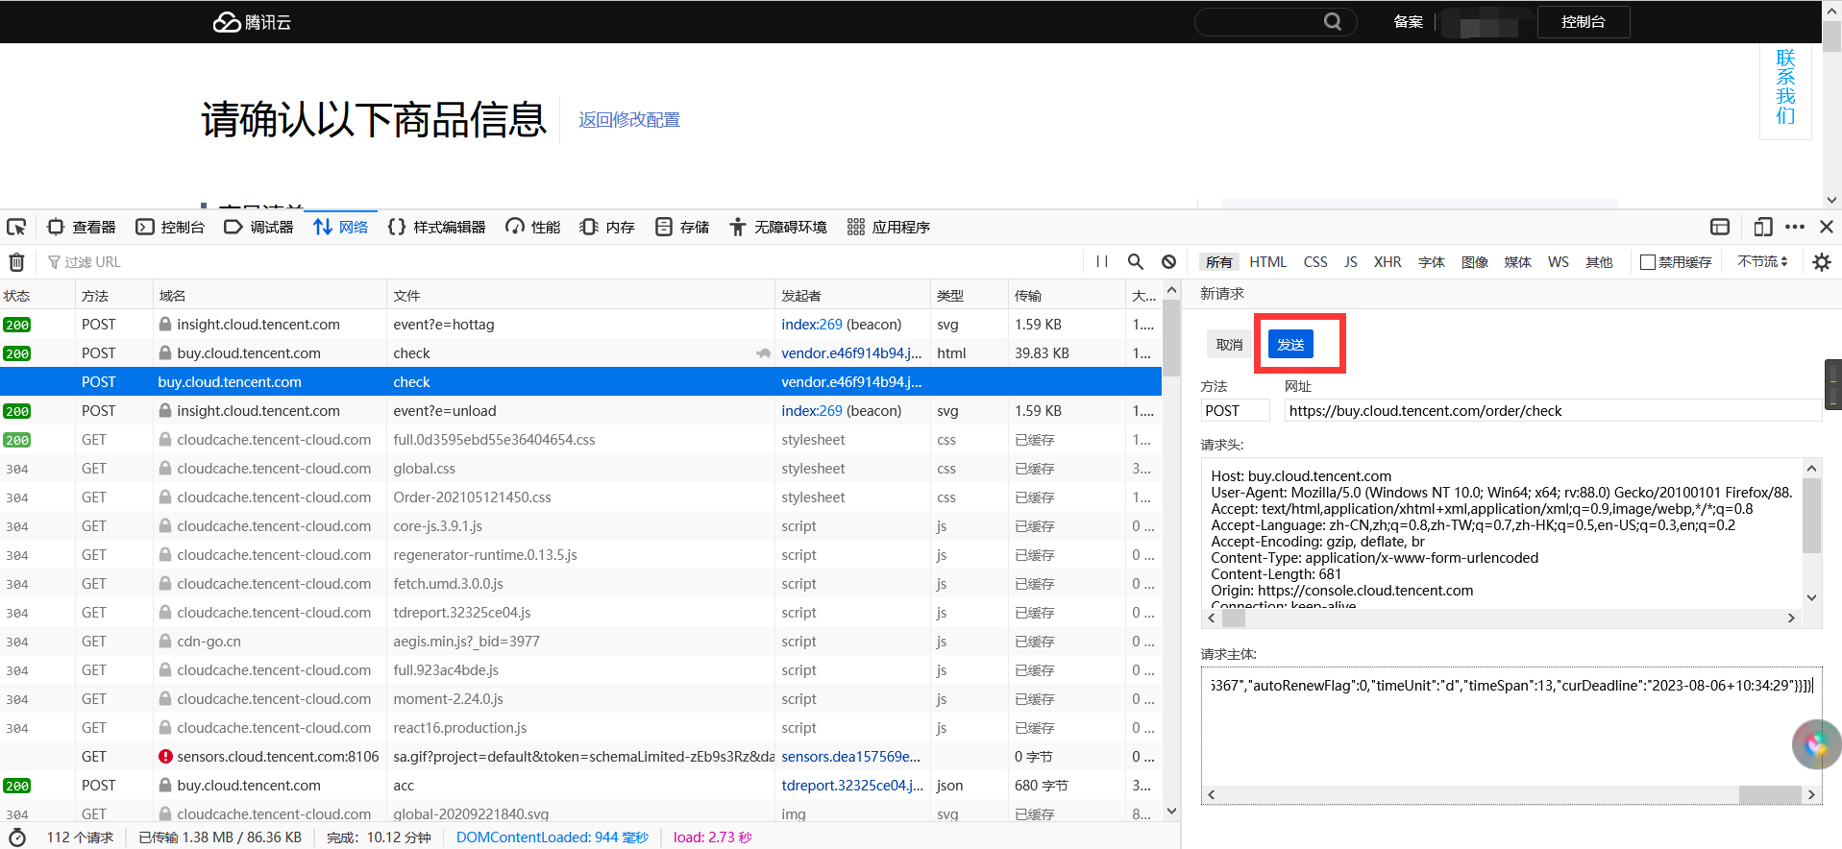Click the resend turtle icon in check row
Screen dimensions: 1842x849
tap(763, 353)
